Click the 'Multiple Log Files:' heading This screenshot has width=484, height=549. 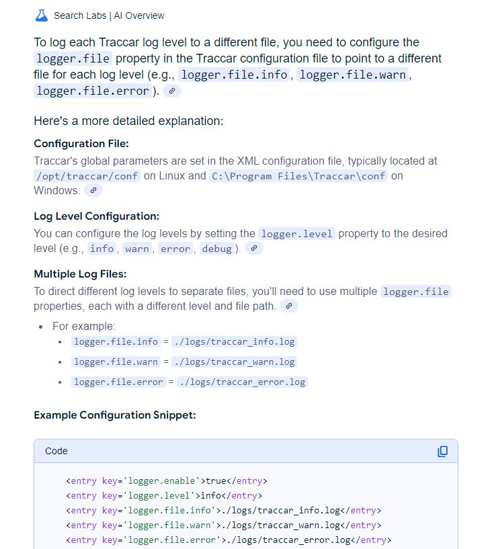(x=80, y=274)
